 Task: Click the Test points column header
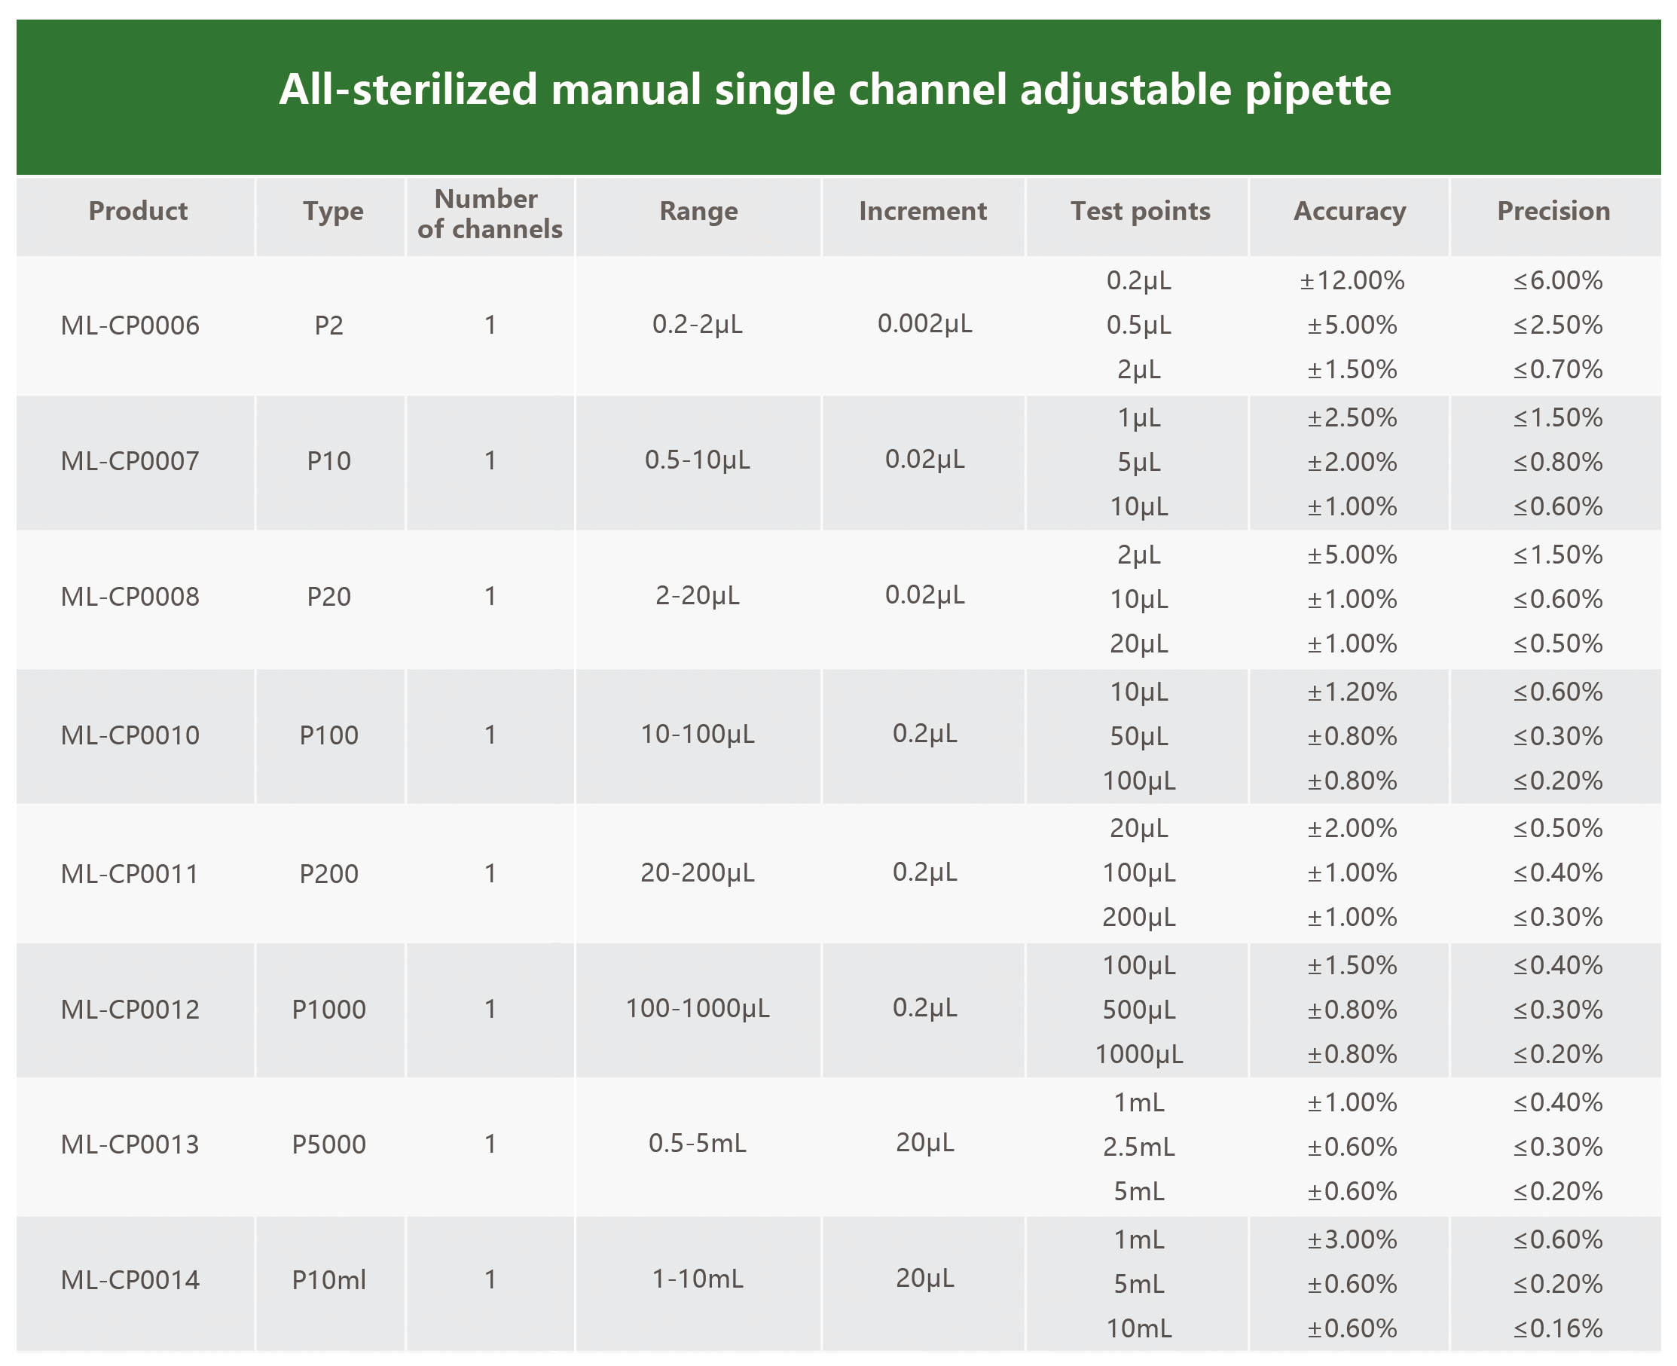[x=1140, y=212]
